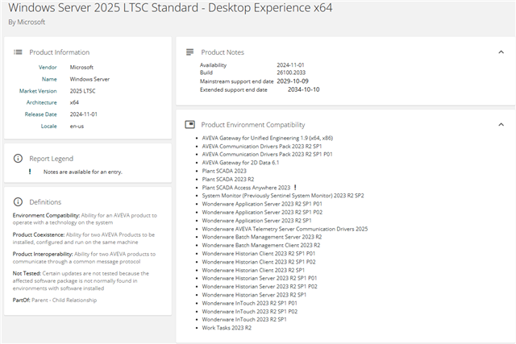Viewport: 516px width, 344px height.
Task: Select Work Tasks 2023 R2 entry
Action: pos(227,328)
